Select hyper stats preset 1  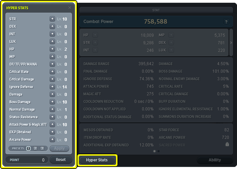click(x=28, y=148)
